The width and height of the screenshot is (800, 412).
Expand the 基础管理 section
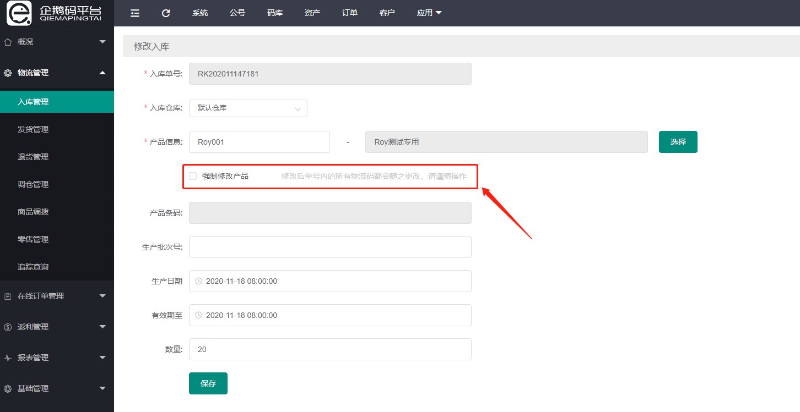(102, 388)
